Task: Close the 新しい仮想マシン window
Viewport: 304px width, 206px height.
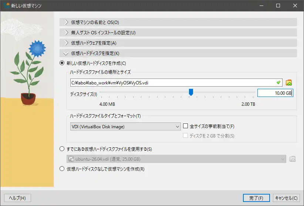Action: 295,6
